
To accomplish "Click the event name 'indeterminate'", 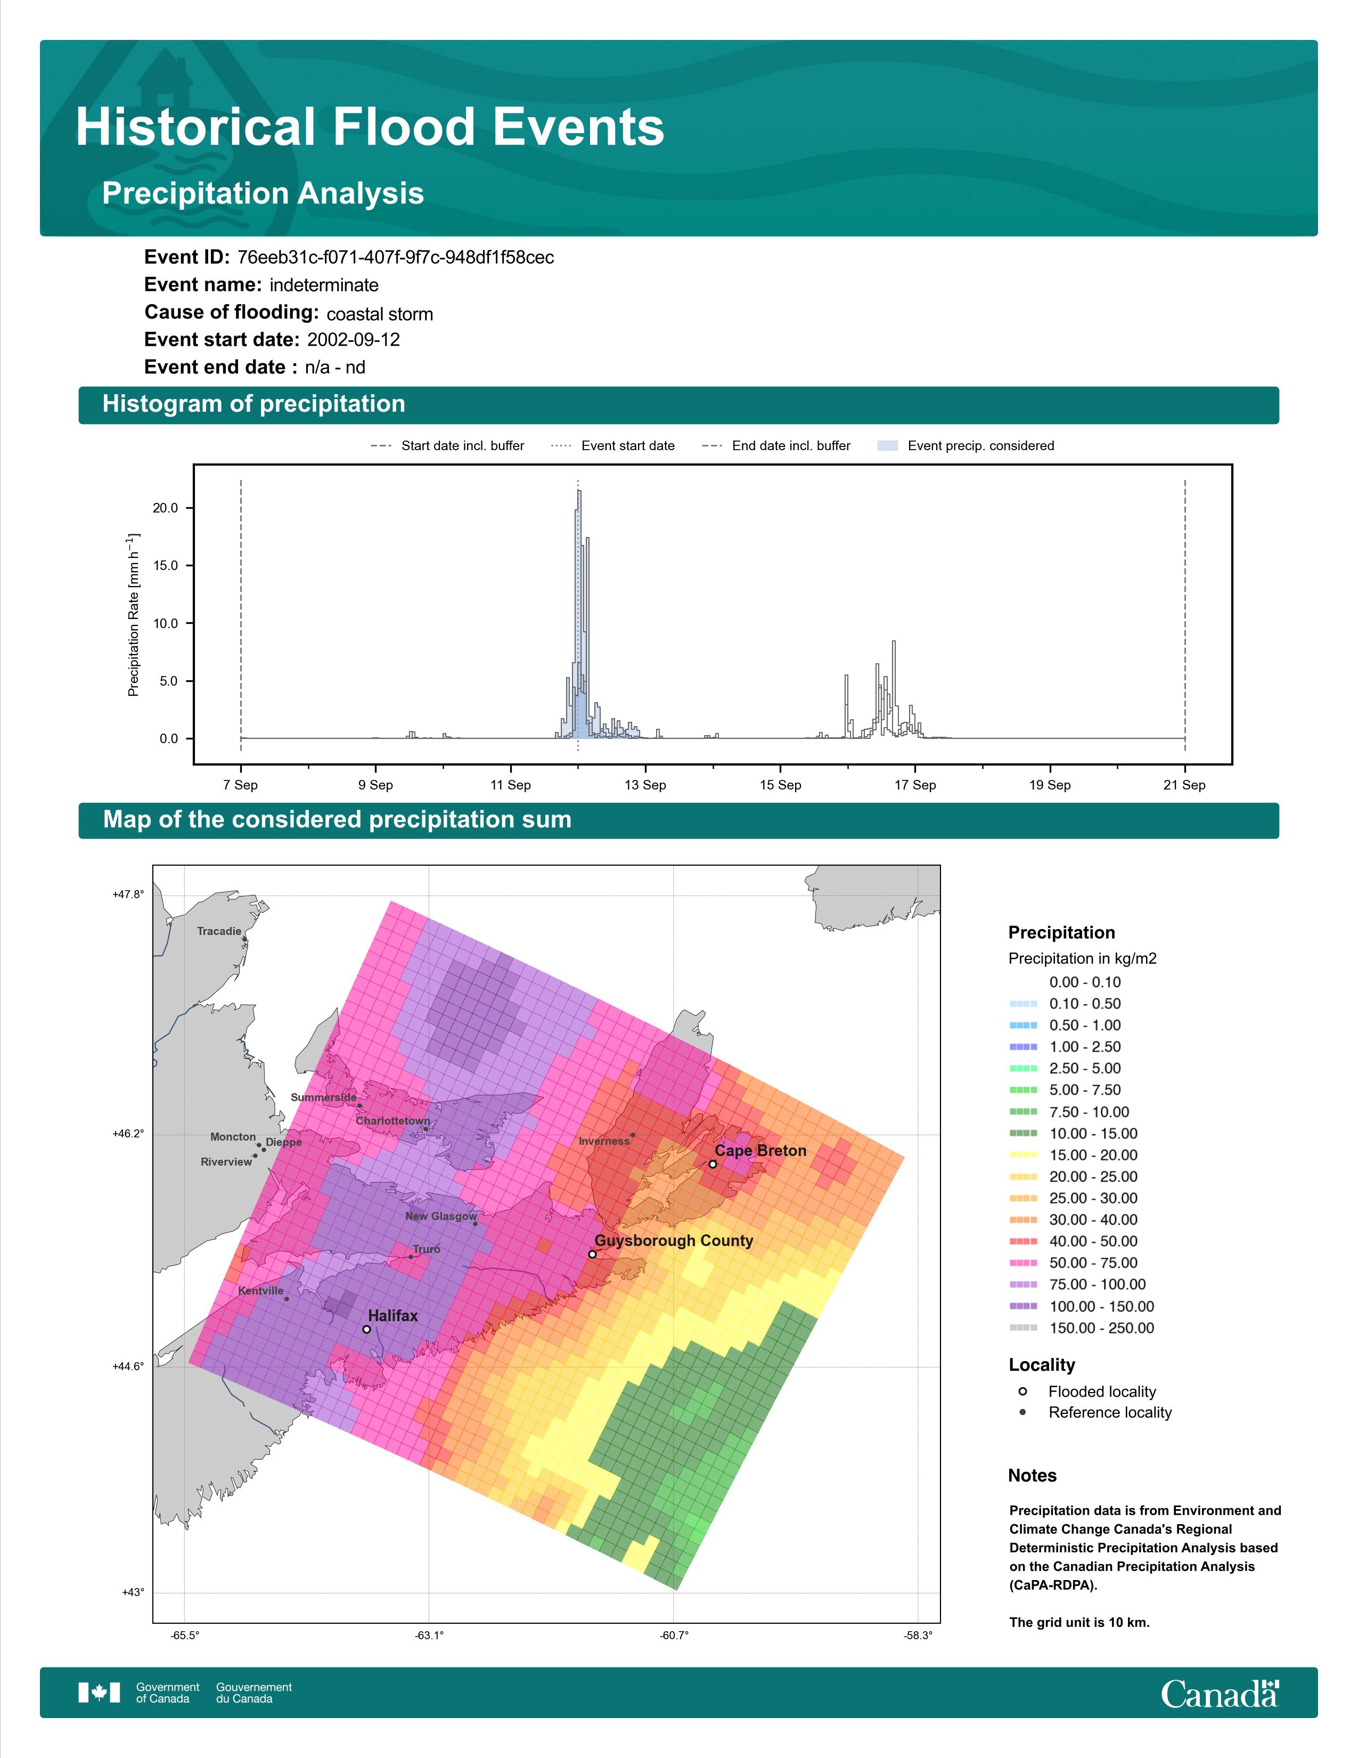I will coord(324,285).
